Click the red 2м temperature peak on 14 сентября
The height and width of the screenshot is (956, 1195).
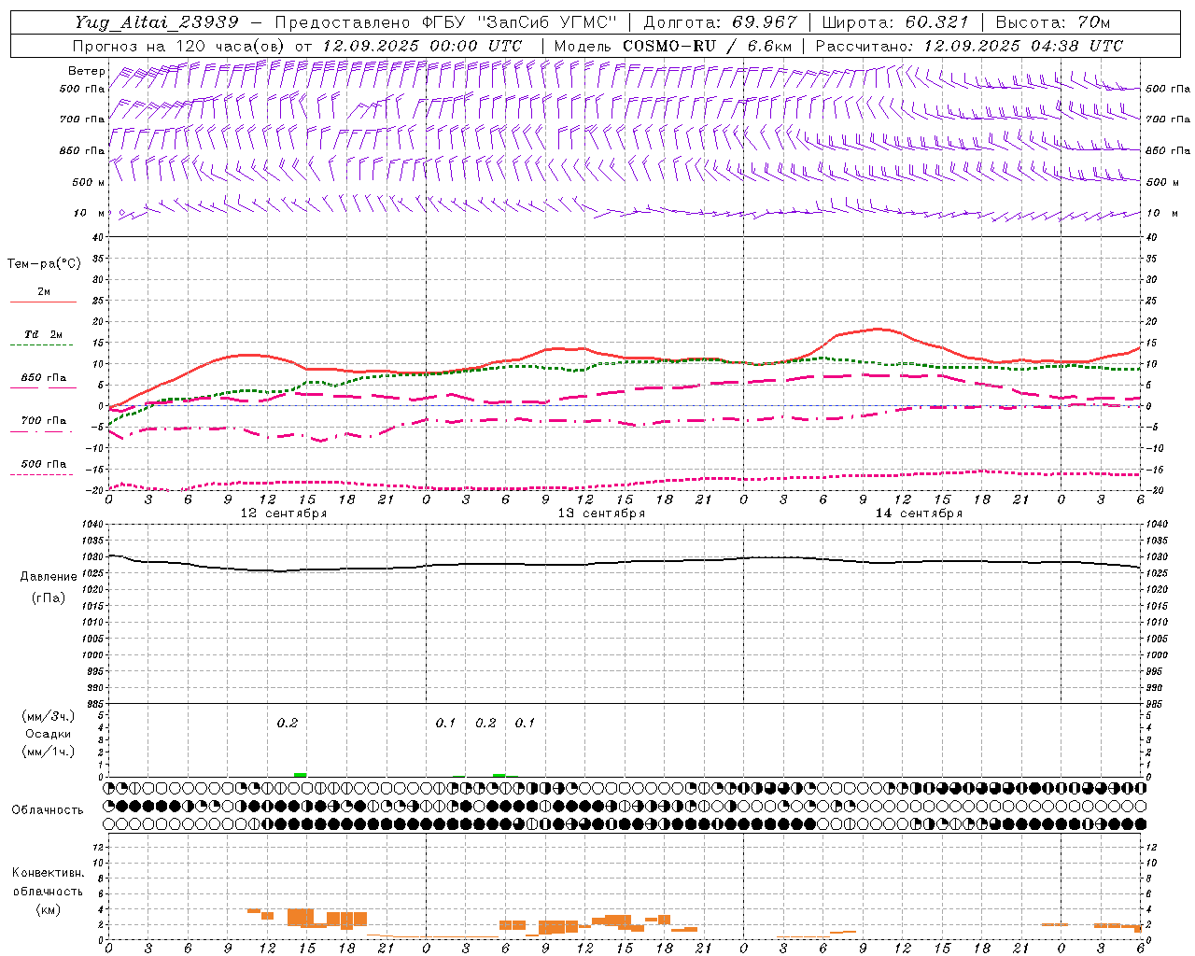[x=876, y=330]
